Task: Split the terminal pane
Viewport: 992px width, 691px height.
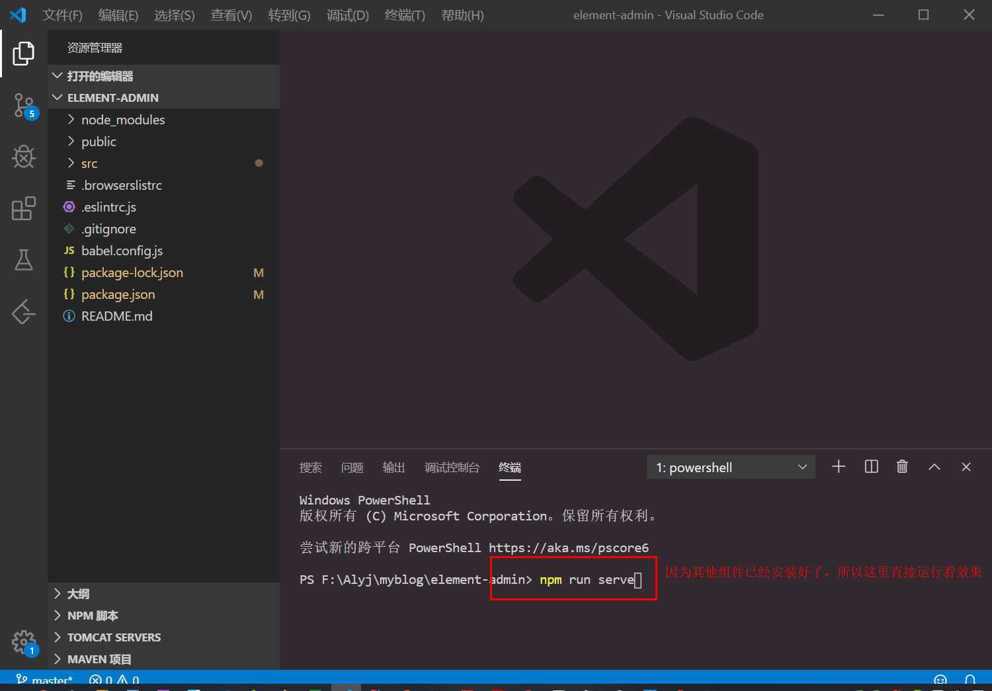Action: coord(872,467)
